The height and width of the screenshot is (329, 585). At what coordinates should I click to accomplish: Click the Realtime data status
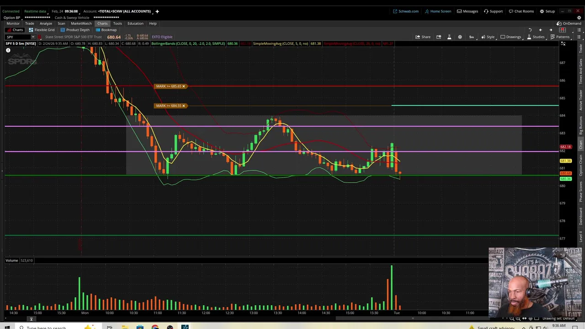(x=35, y=11)
